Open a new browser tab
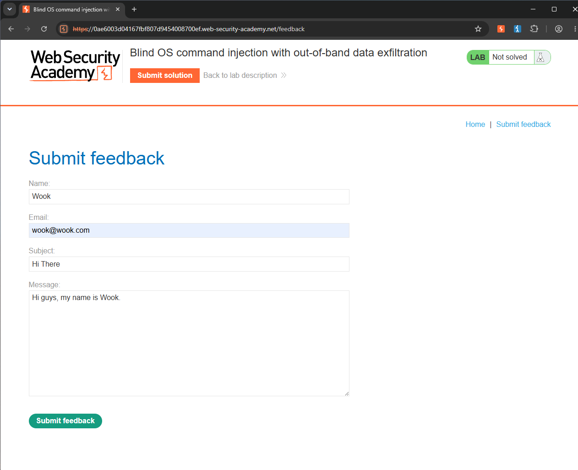 pyautogui.click(x=134, y=9)
